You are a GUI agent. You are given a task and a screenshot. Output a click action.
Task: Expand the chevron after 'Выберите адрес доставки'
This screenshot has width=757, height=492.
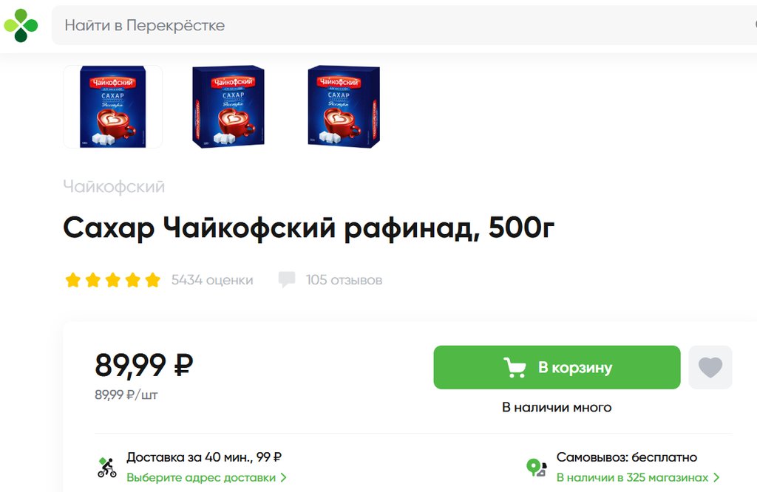(x=283, y=477)
